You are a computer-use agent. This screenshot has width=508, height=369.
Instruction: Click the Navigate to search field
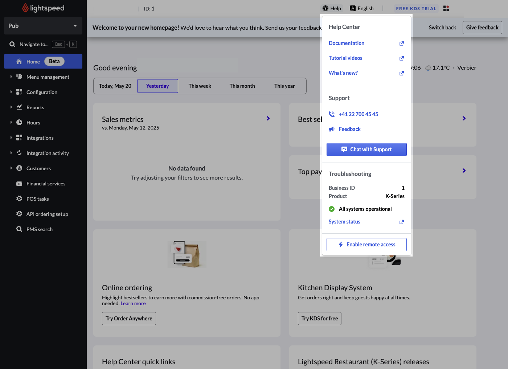coord(34,44)
